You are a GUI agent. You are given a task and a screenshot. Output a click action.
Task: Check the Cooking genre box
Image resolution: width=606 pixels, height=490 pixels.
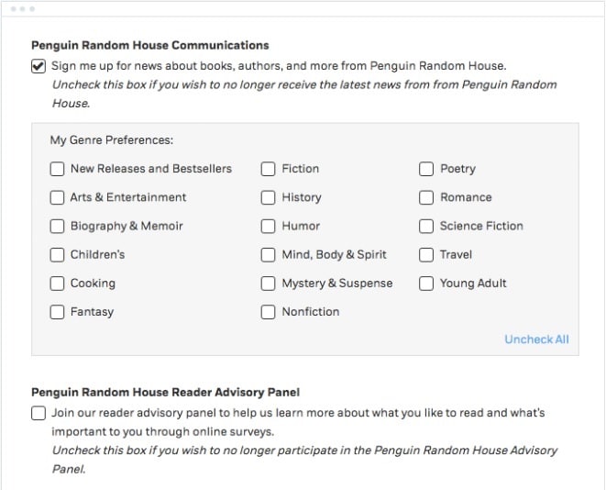click(x=57, y=284)
